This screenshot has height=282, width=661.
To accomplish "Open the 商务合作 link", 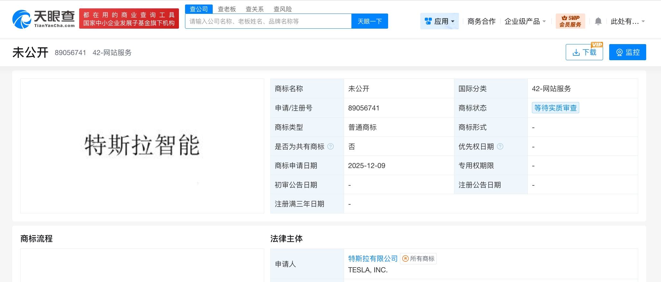I will point(481,21).
